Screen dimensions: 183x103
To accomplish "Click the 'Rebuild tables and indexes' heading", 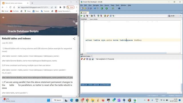I will coord(16,38).
